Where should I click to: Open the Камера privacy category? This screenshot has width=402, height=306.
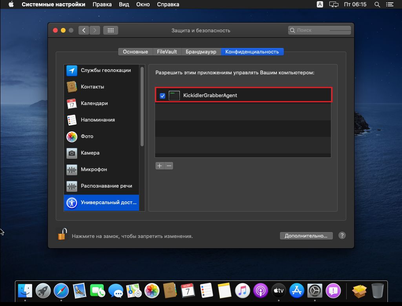tap(90, 153)
